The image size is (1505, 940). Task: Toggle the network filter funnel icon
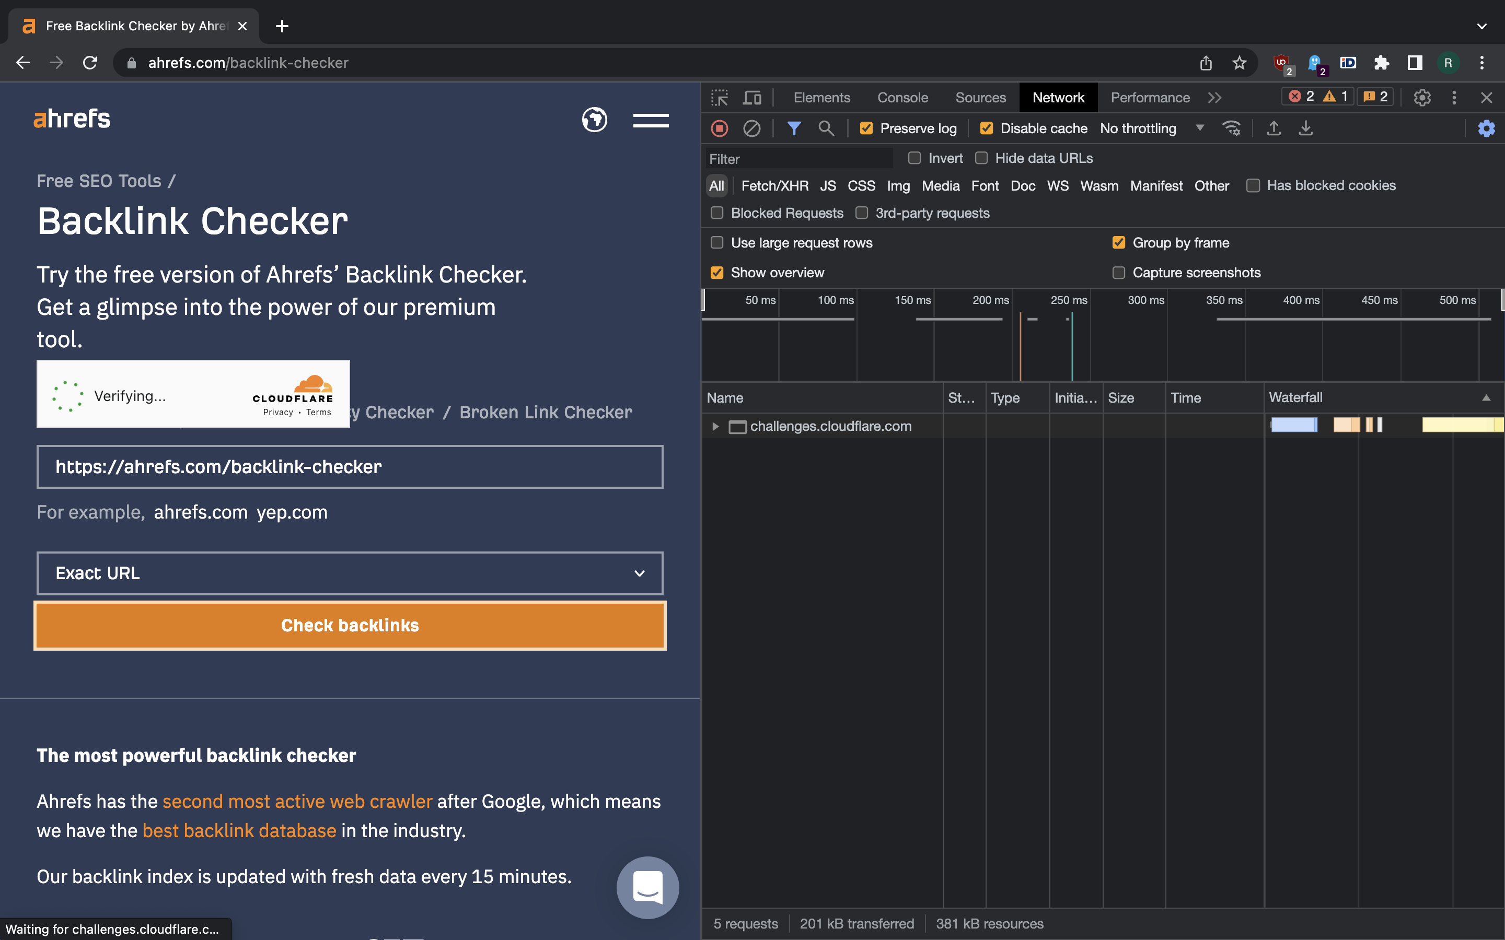coord(794,128)
